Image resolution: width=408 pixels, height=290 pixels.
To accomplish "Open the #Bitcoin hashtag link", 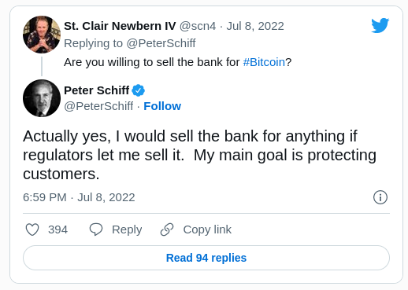I will tap(264, 62).
